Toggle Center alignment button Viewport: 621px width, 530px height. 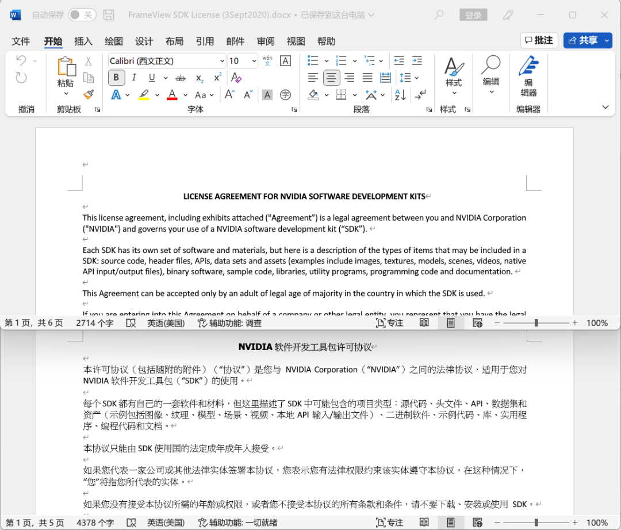click(331, 78)
